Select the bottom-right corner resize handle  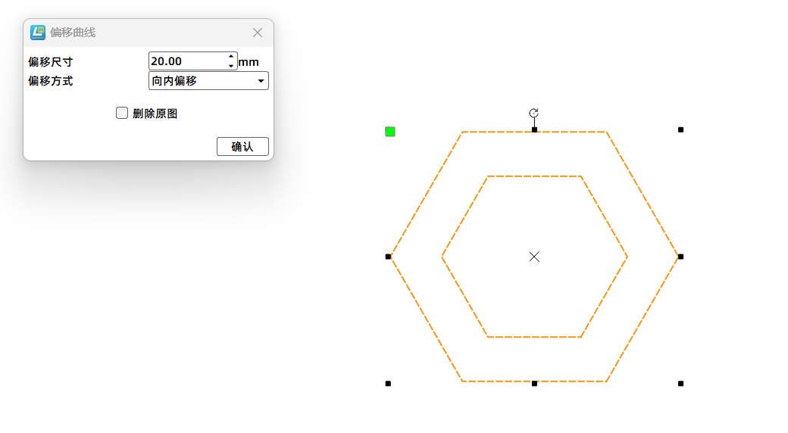point(680,384)
